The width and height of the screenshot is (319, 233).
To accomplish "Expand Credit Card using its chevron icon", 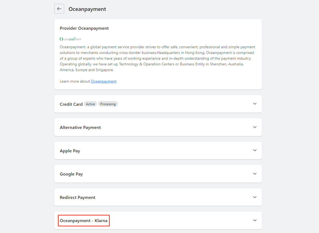I will [255, 104].
